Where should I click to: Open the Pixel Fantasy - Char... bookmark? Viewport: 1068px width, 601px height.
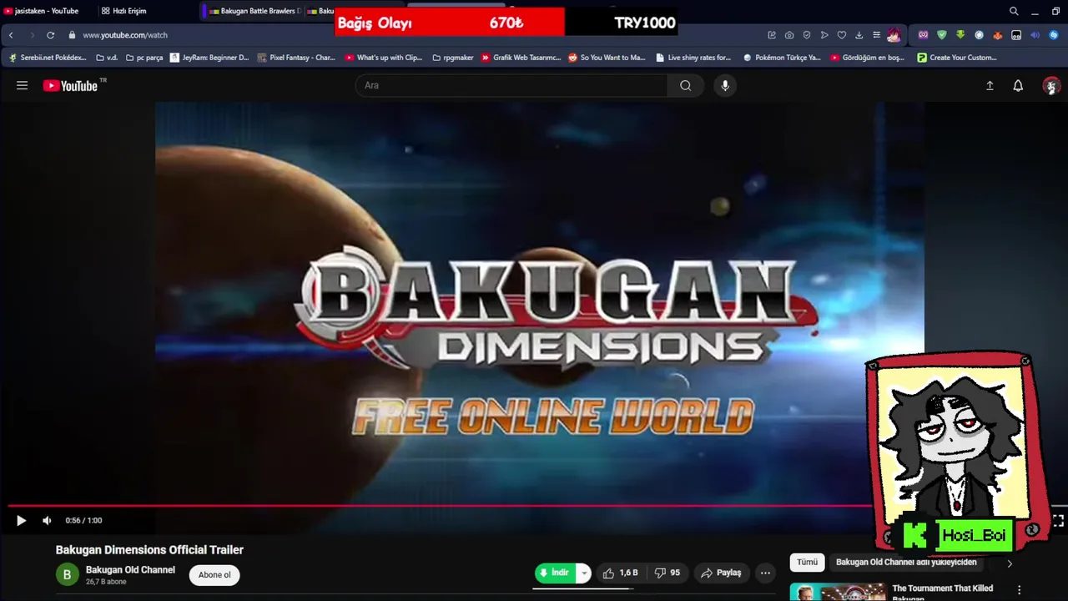click(296, 58)
